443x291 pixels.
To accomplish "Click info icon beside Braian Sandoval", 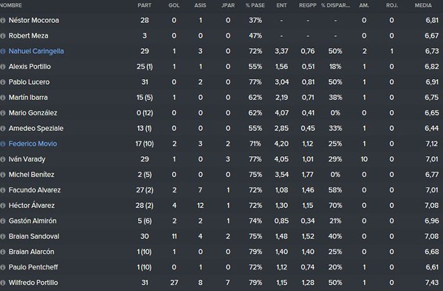I will tap(3, 236).
